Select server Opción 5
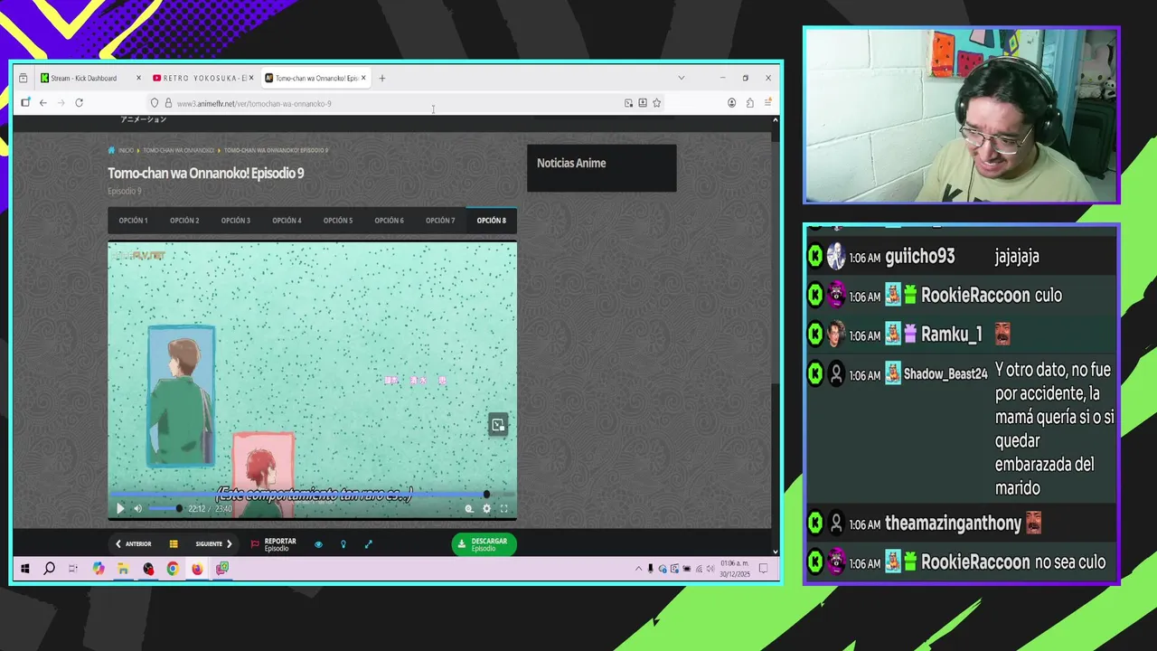Viewport: 1157px width, 651px height. pos(338,221)
